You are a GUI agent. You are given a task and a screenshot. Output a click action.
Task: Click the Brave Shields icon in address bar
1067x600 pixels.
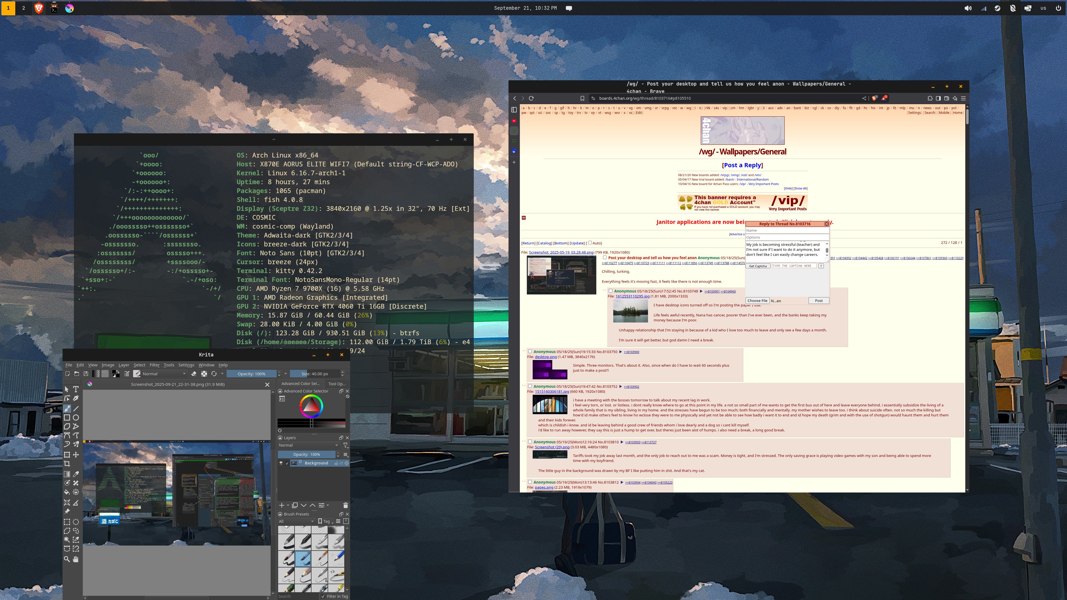(x=874, y=98)
